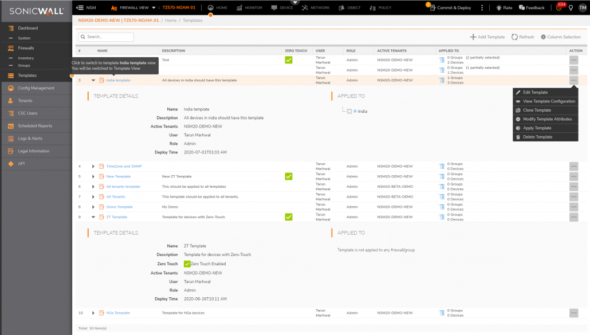The height and width of the screenshot is (335, 590).
Task: Toggle Zero Touch checkbox on ZT Template row
Action: tap(289, 217)
